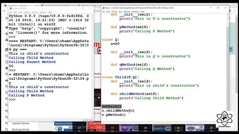Open the Angular 8 Sinhala playlist

click(21, 123)
